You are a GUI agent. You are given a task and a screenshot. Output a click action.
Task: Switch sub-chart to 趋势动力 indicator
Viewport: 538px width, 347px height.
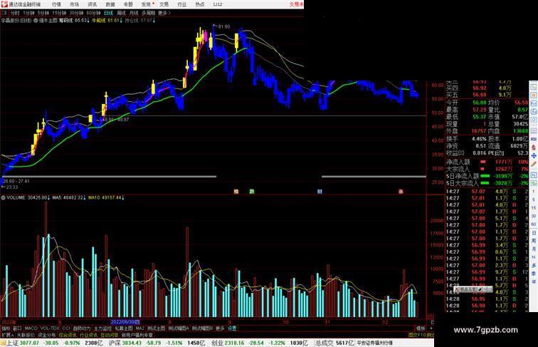pos(82,328)
